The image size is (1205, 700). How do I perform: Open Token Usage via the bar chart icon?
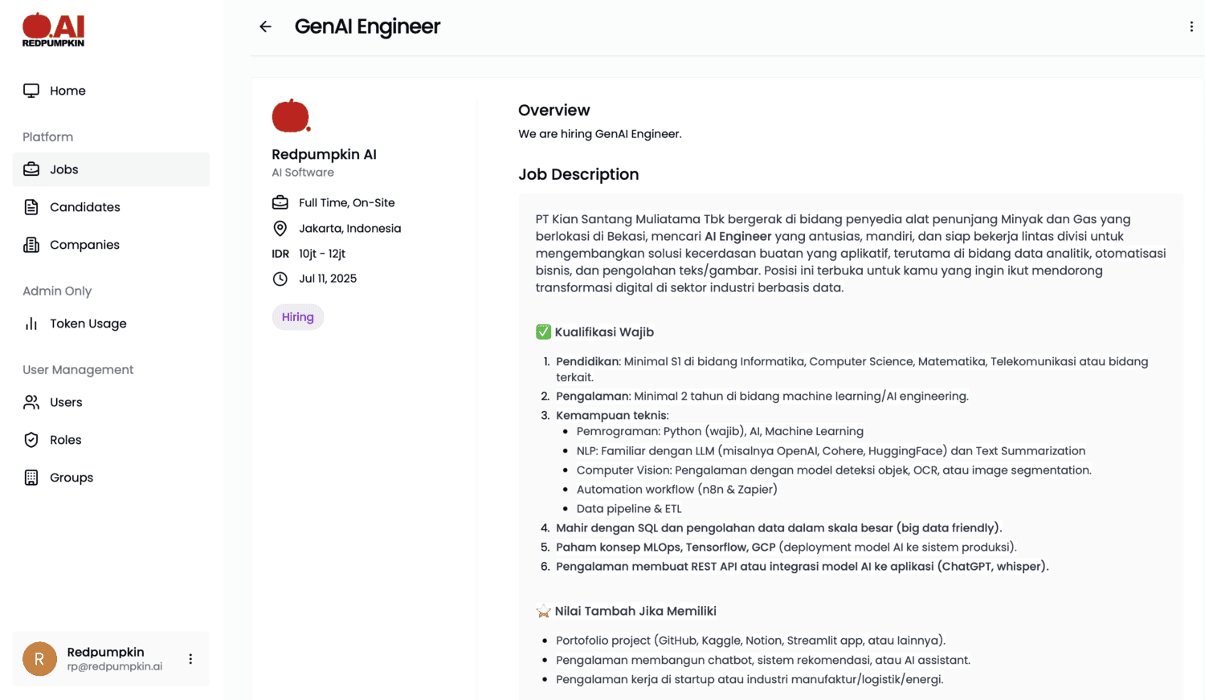[x=31, y=324]
